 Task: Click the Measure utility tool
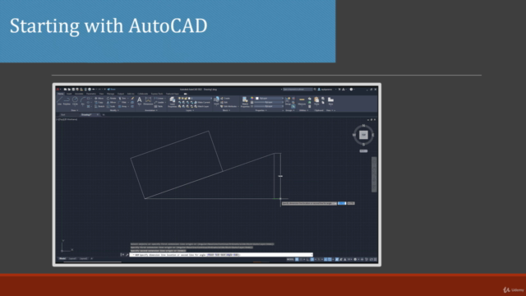click(302, 102)
